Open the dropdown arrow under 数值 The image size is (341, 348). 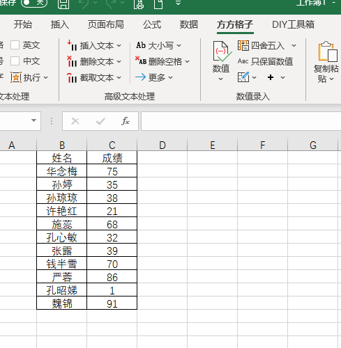(221, 79)
